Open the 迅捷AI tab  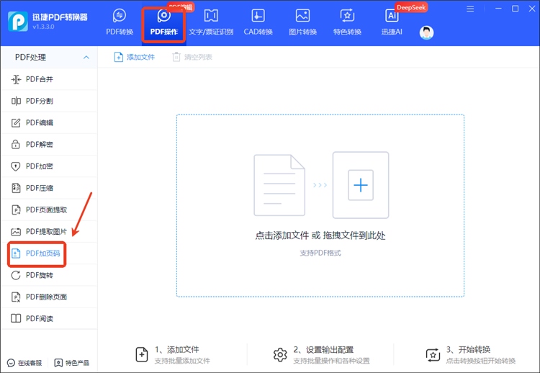click(392, 23)
